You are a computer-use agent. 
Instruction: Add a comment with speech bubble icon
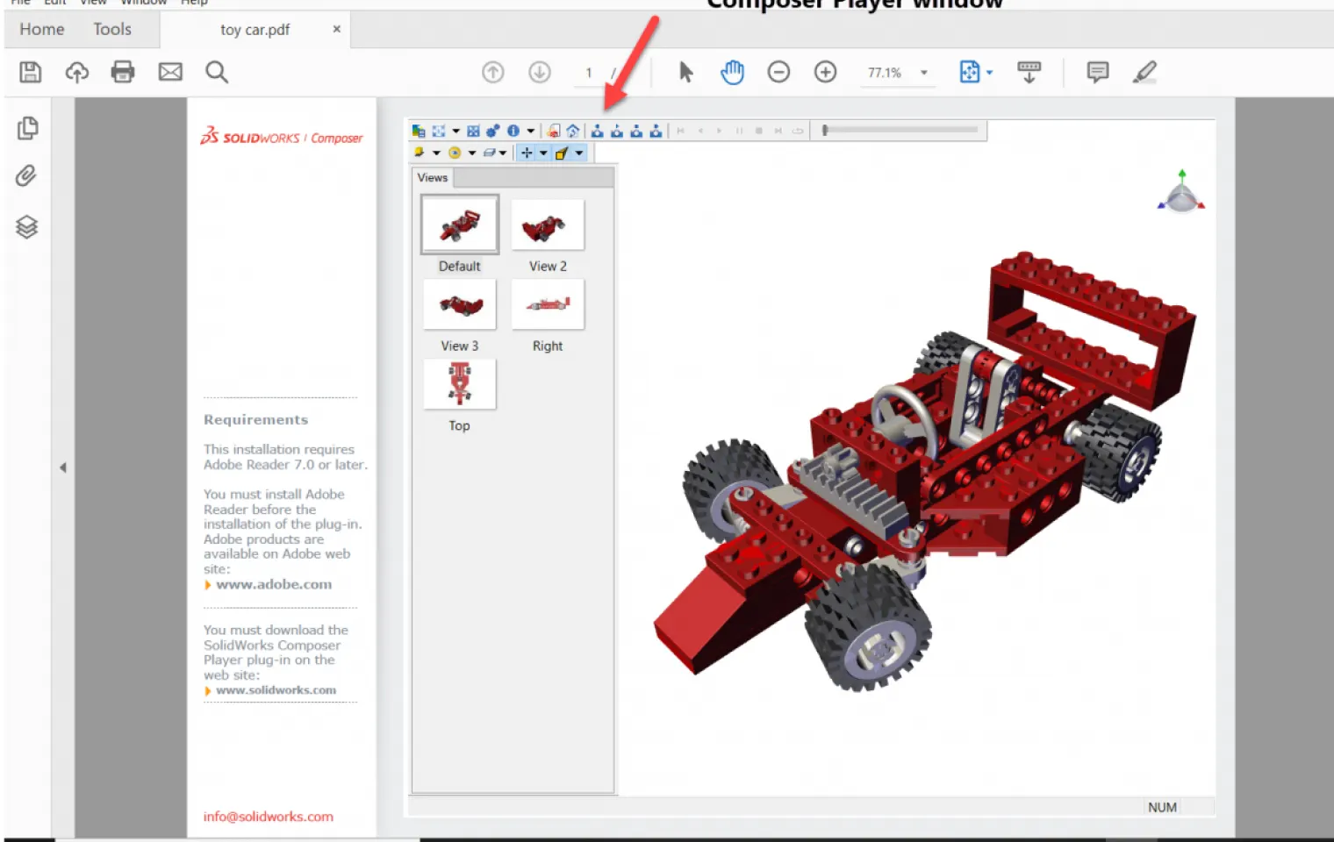[x=1097, y=72]
